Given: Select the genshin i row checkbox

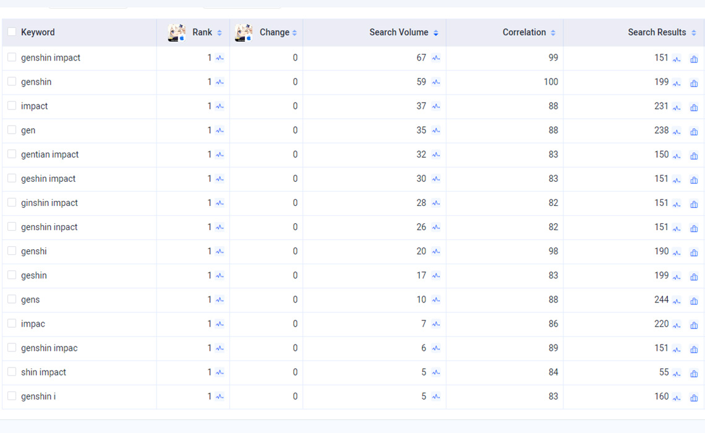Looking at the screenshot, I should (x=12, y=396).
